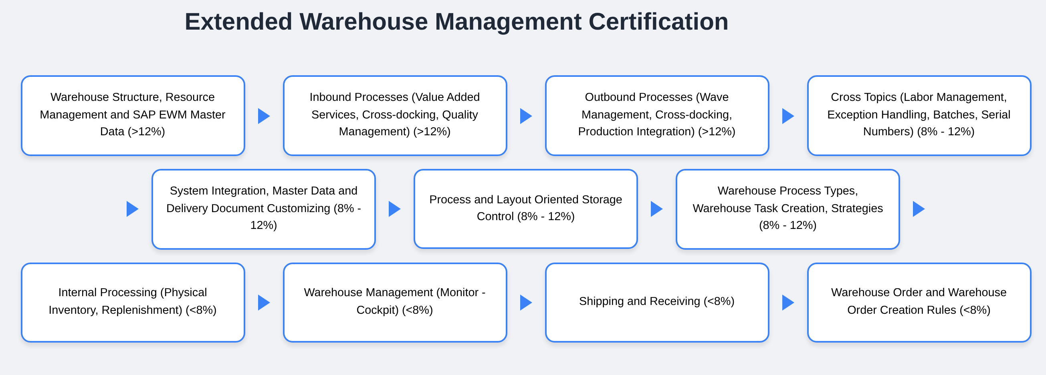Image resolution: width=1046 pixels, height=375 pixels.
Task: Click arrow before Process and Layout box
Action: 394,209
